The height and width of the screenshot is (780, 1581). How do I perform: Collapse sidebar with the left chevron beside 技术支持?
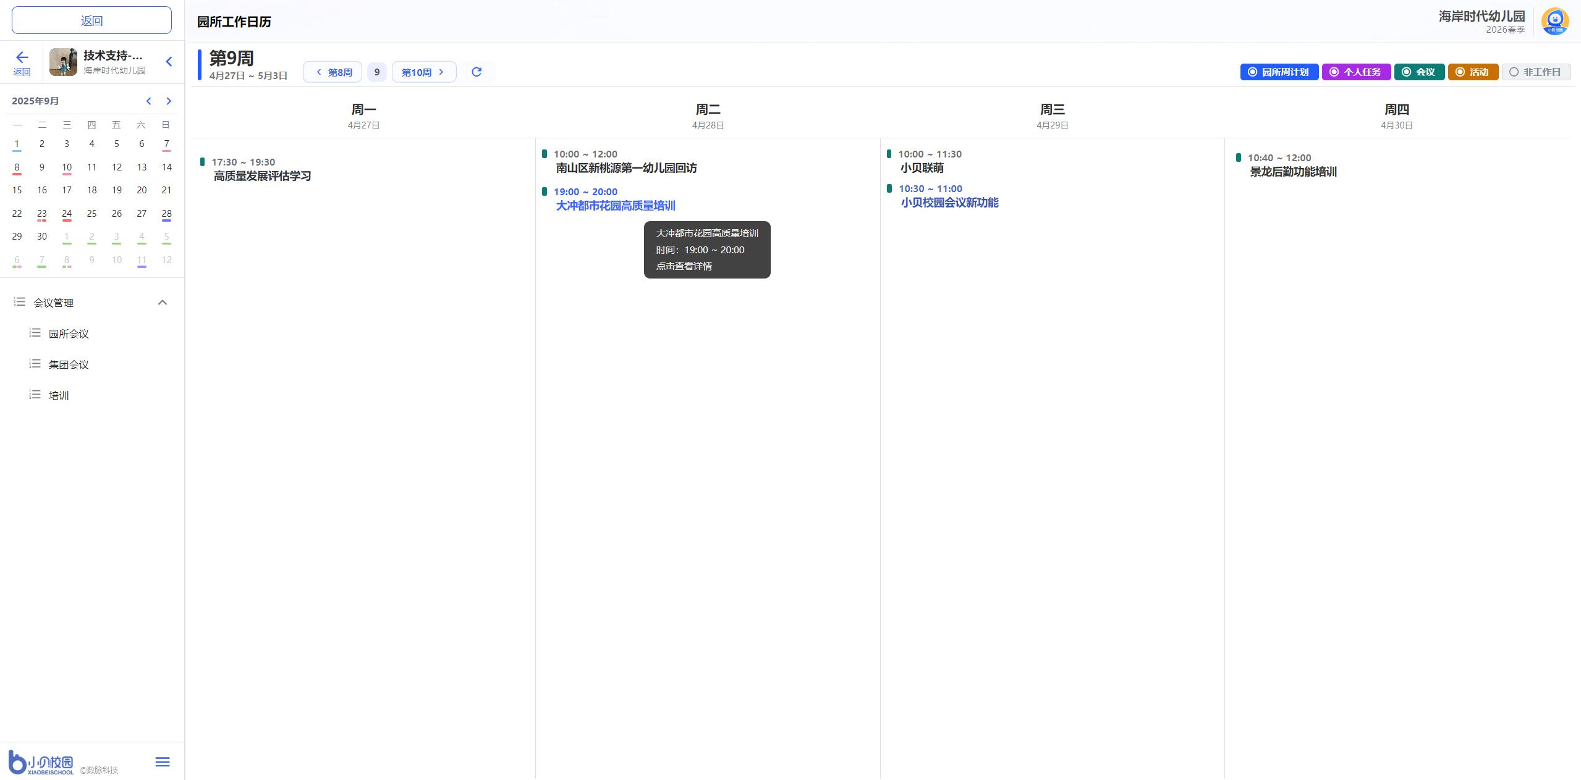(x=169, y=62)
